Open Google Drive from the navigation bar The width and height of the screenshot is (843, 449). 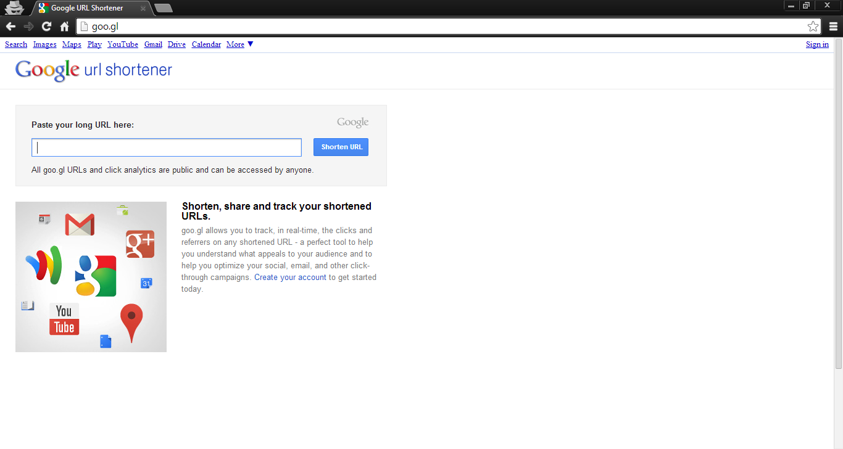click(176, 44)
